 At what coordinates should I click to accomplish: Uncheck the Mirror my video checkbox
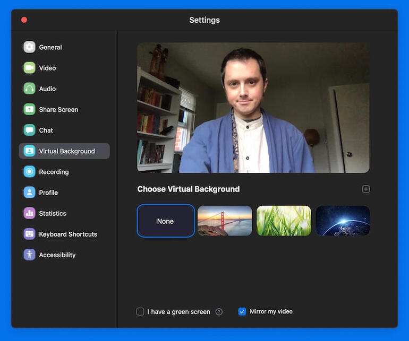pyautogui.click(x=242, y=312)
